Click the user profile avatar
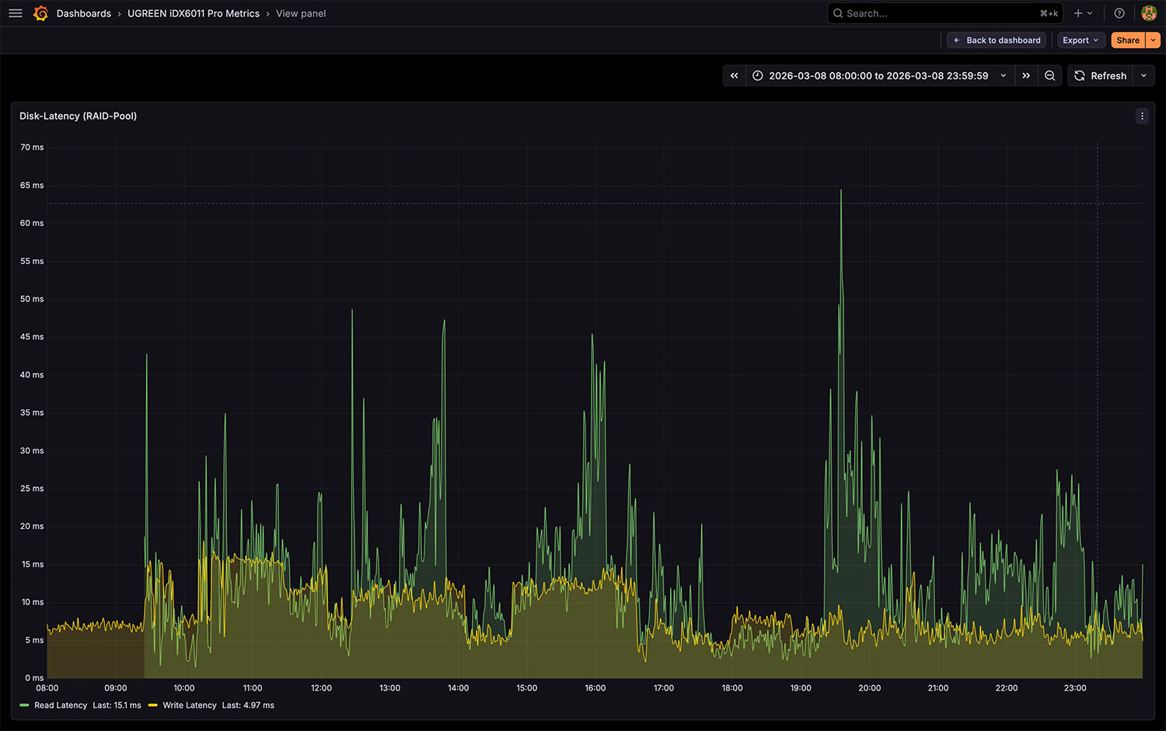Screen dimensions: 1166x731 coord(1148,13)
